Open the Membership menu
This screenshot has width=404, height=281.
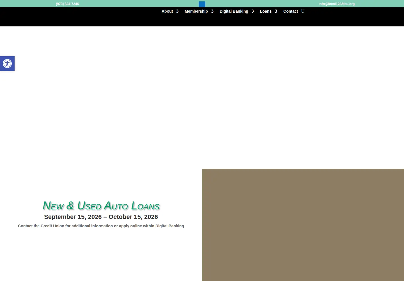[196, 11]
